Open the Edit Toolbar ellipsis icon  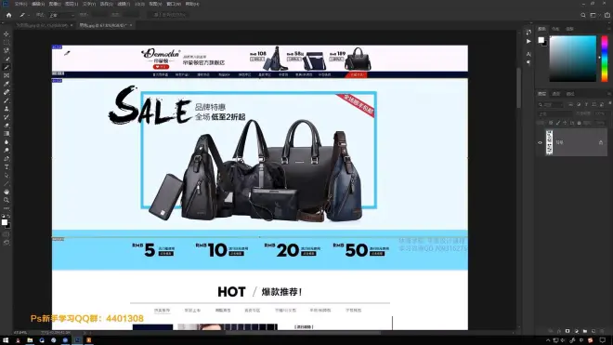point(7,208)
